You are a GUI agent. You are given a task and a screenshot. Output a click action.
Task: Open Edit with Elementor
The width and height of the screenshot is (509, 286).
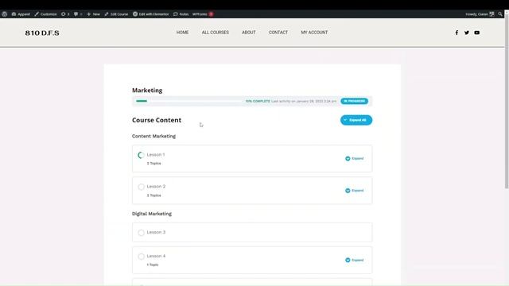point(151,14)
